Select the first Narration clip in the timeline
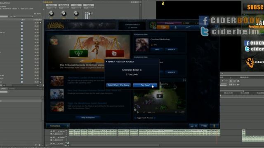Viewport: 264px width, 148px height. point(71,132)
